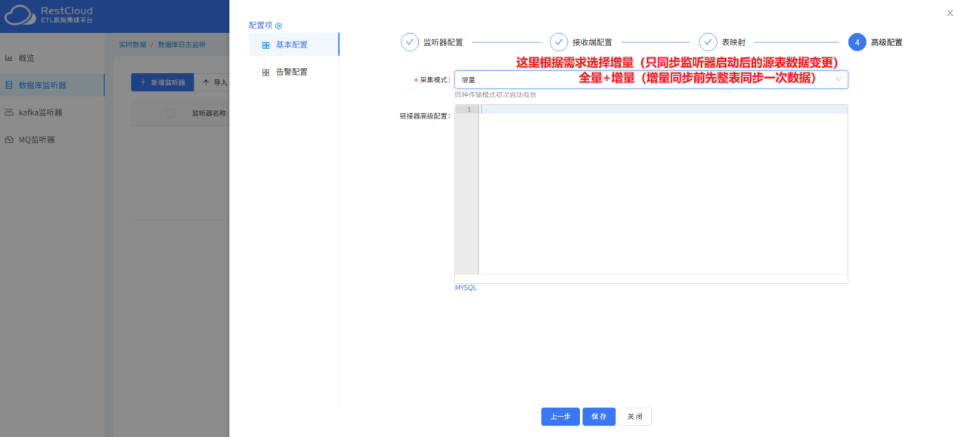Click the 接收端配置 step label

coord(592,42)
